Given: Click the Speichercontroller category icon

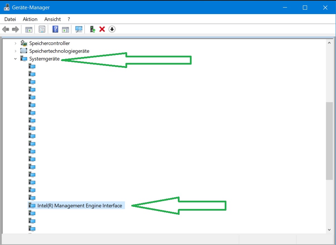Looking at the screenshot, I should click(24, 43).
